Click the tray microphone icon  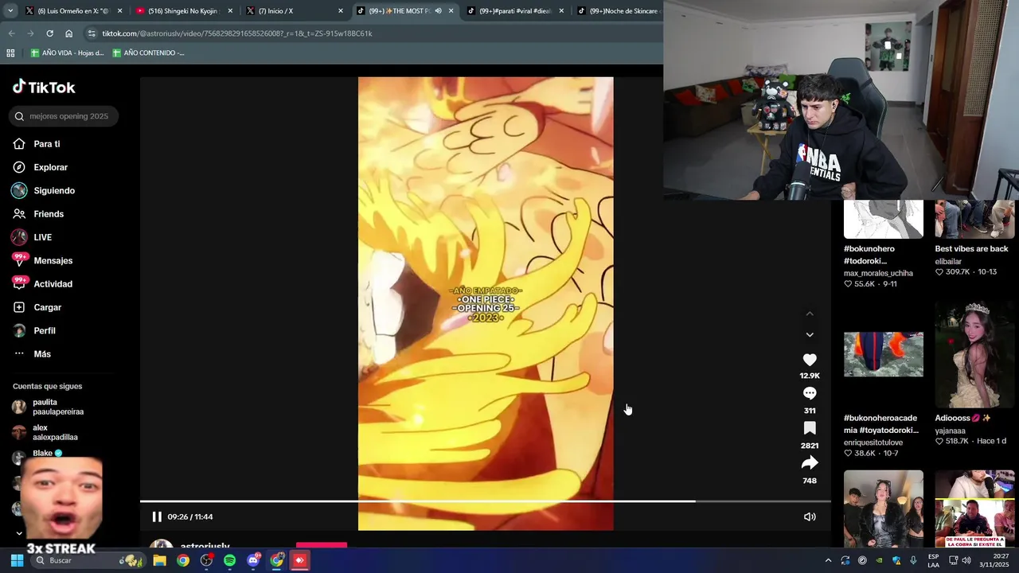coord(913,560)
